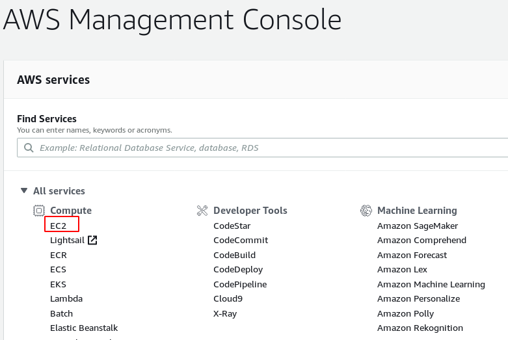The image size is (508, 340).
Task: Click the Machine Learning brain icon
Action: [x=366, y=211]
